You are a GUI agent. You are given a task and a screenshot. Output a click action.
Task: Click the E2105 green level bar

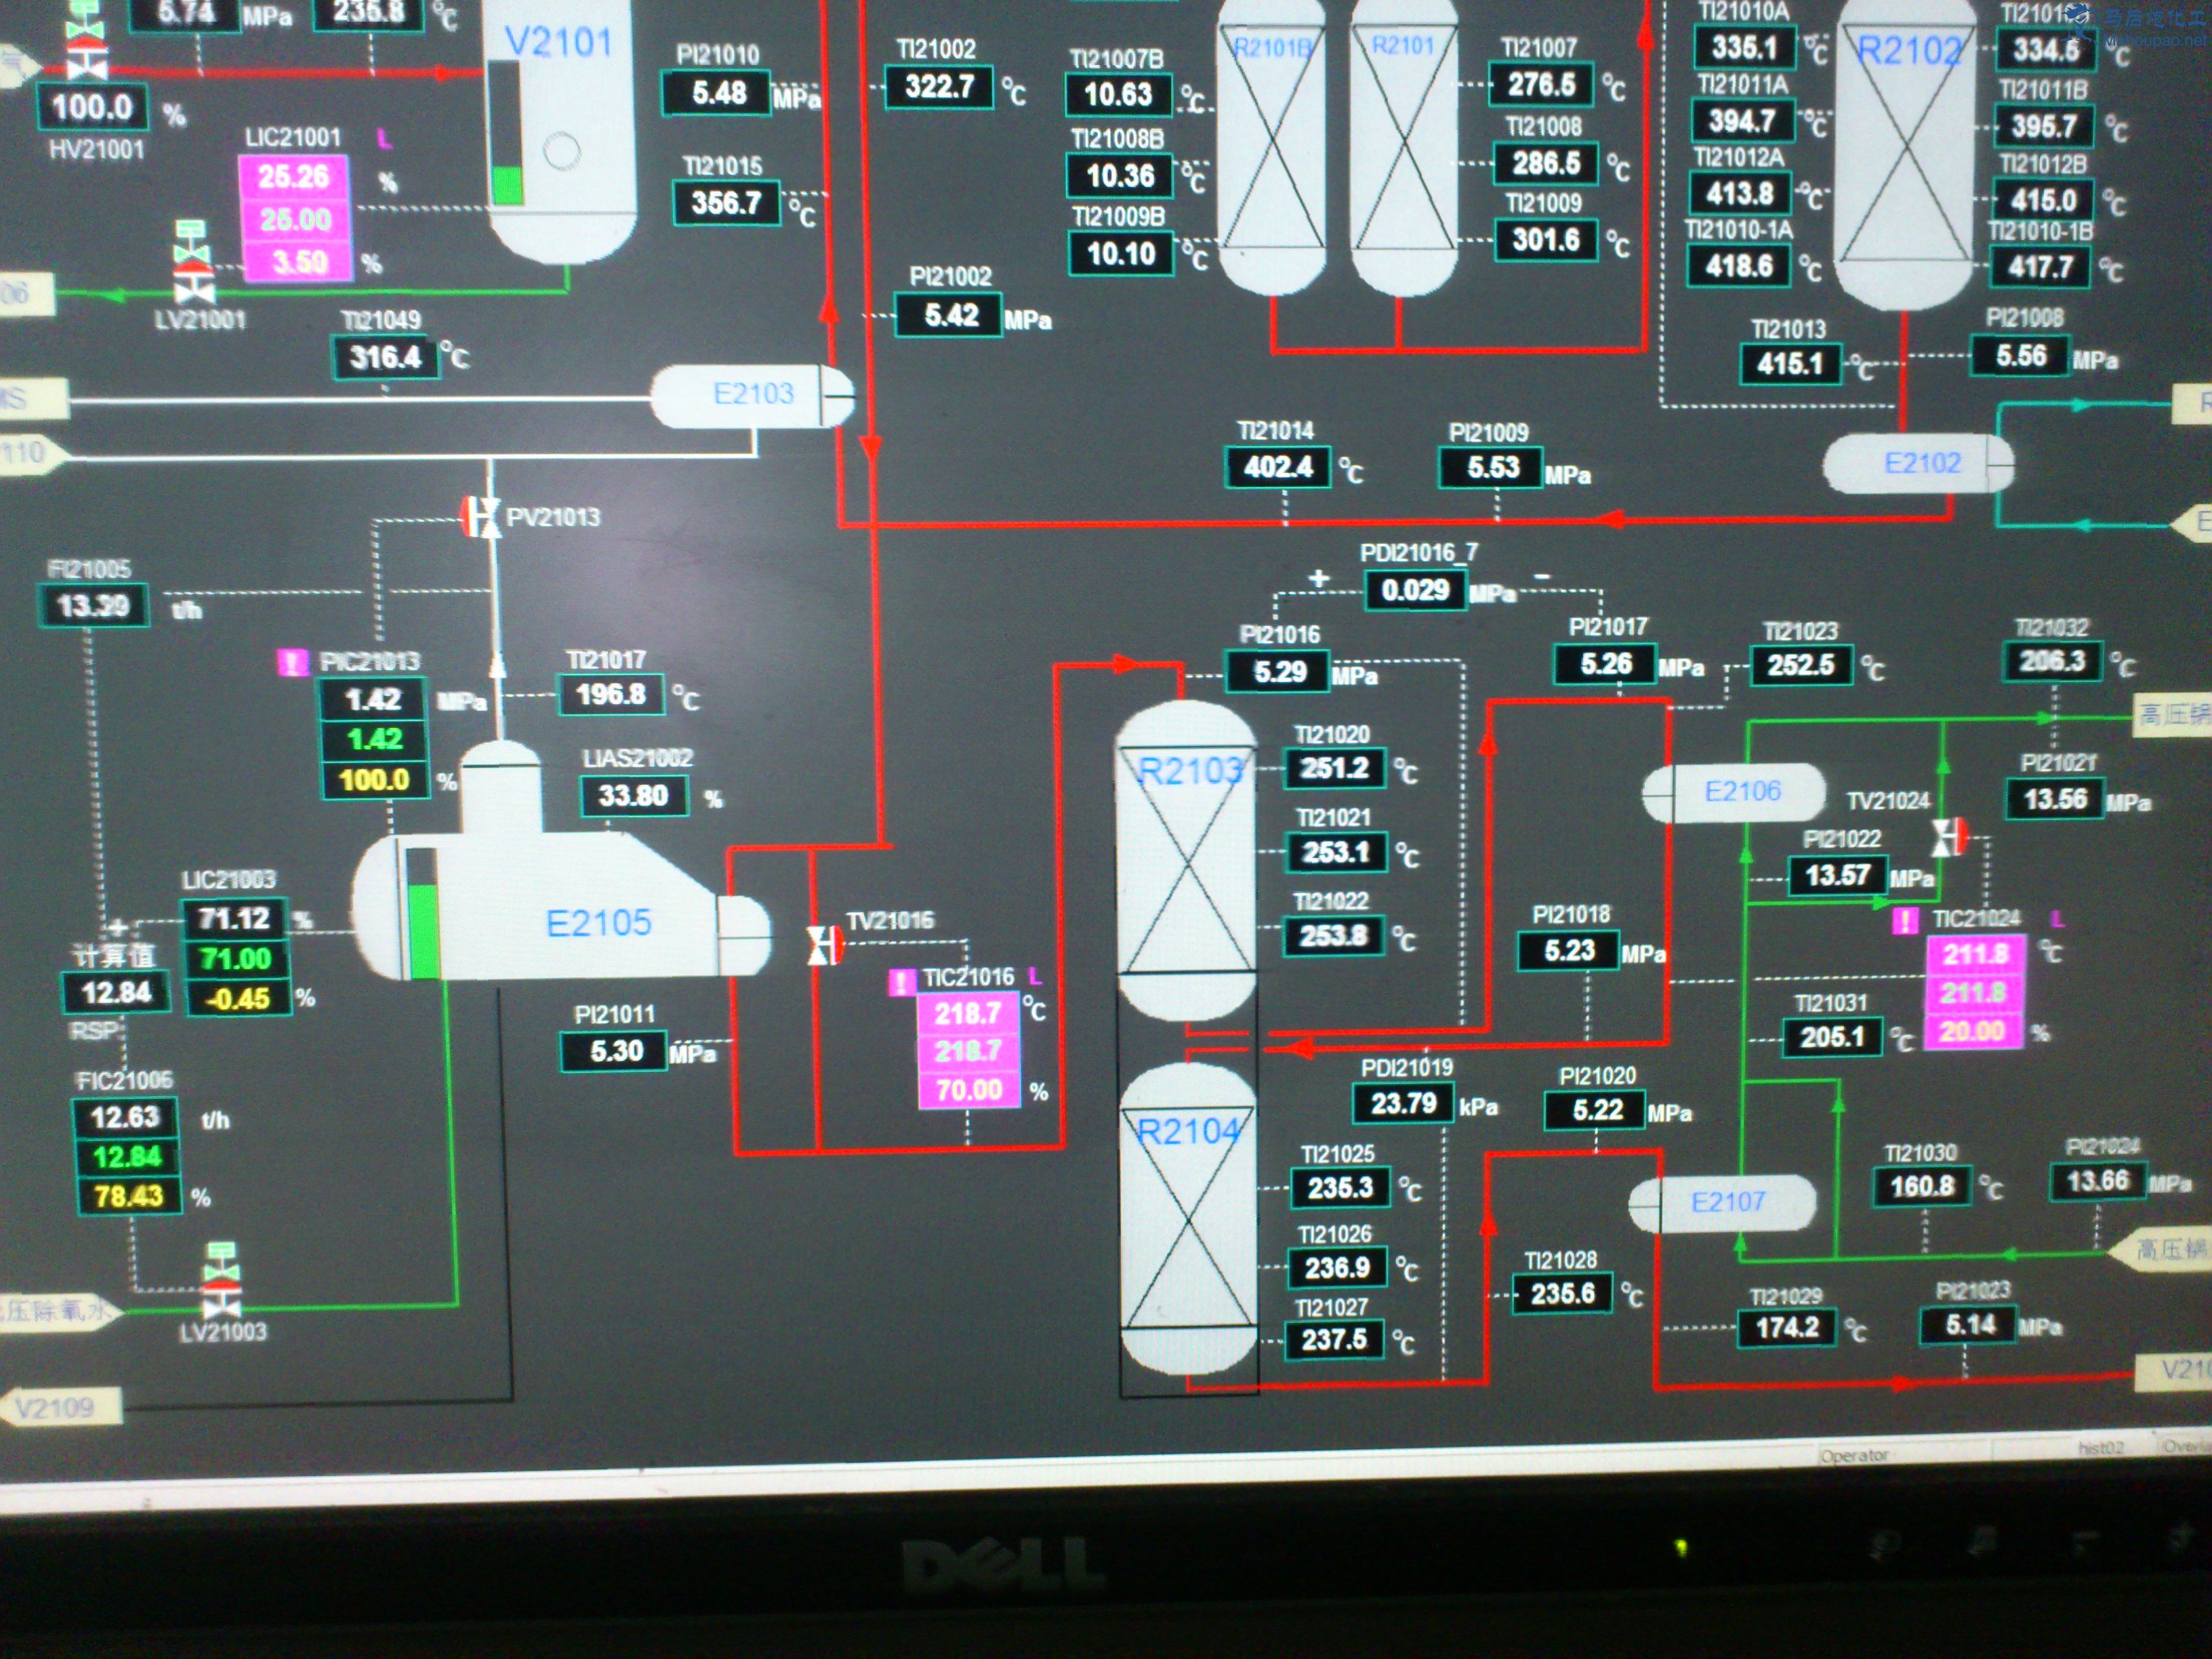coord(423,931)
